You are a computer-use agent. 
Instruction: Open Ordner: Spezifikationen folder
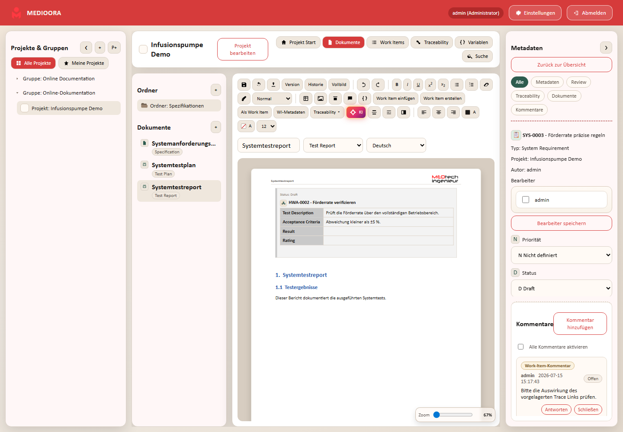179,105
